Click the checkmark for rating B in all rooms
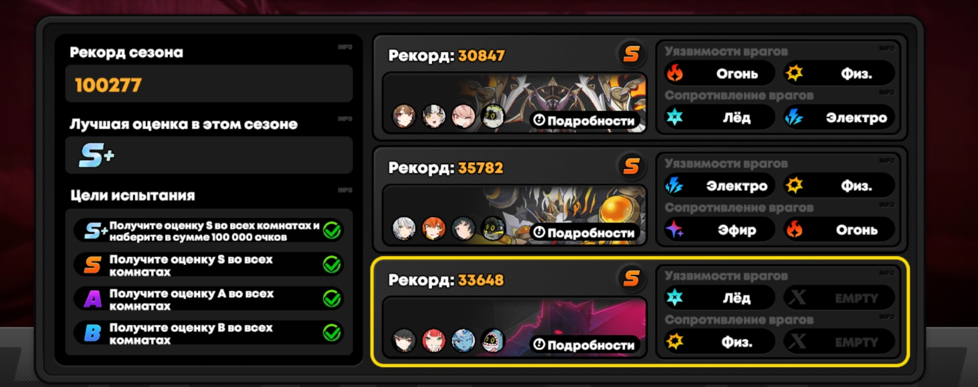Viewport: 978px width, 387px height. (332, 333)
